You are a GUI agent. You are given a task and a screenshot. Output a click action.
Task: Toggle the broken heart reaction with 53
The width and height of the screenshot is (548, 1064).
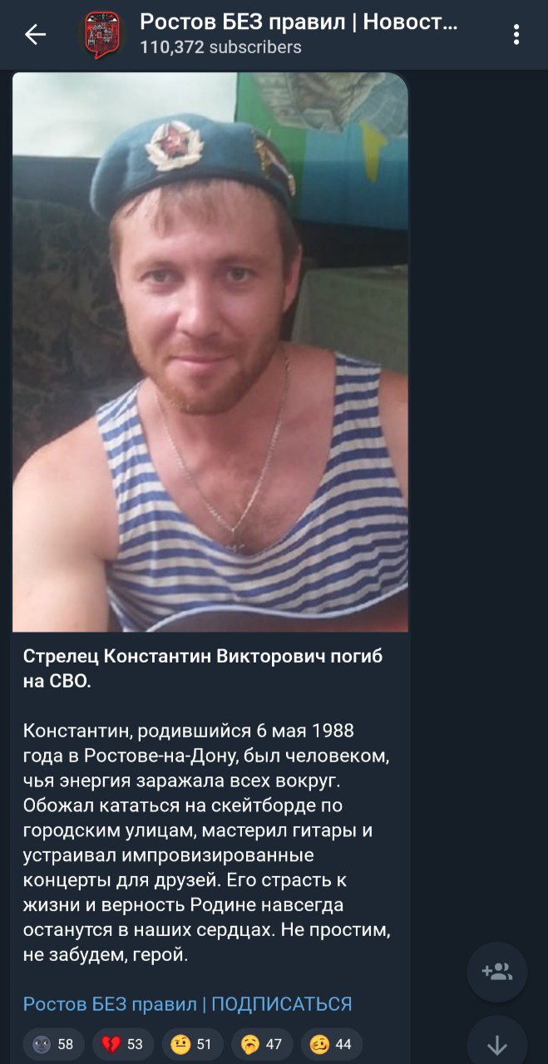point(123,1044)
